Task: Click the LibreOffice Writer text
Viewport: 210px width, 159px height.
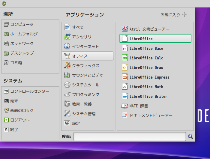Action: click(x=148, y=96)
